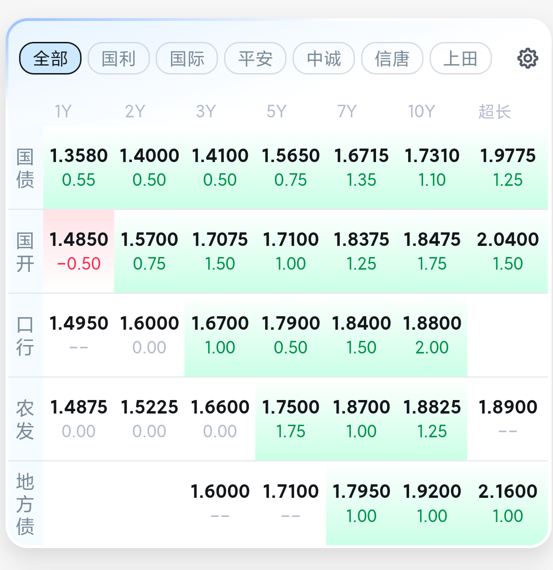The height and width of the screenshot is (570, 553).
Task: Click the 10Y column header
Action: [x=421, y=112]
